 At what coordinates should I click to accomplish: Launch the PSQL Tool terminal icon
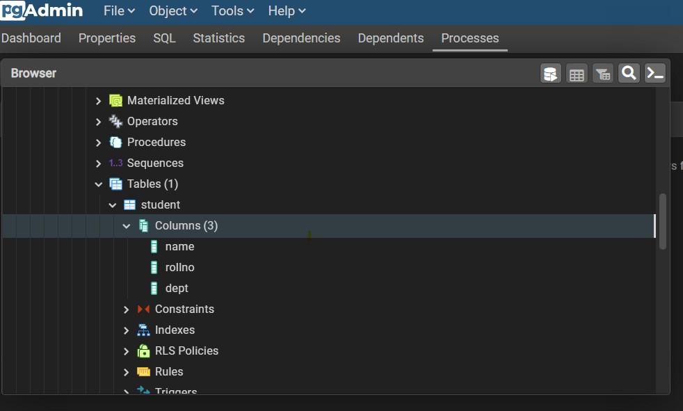pyautogui.click(x=655, y=73)
